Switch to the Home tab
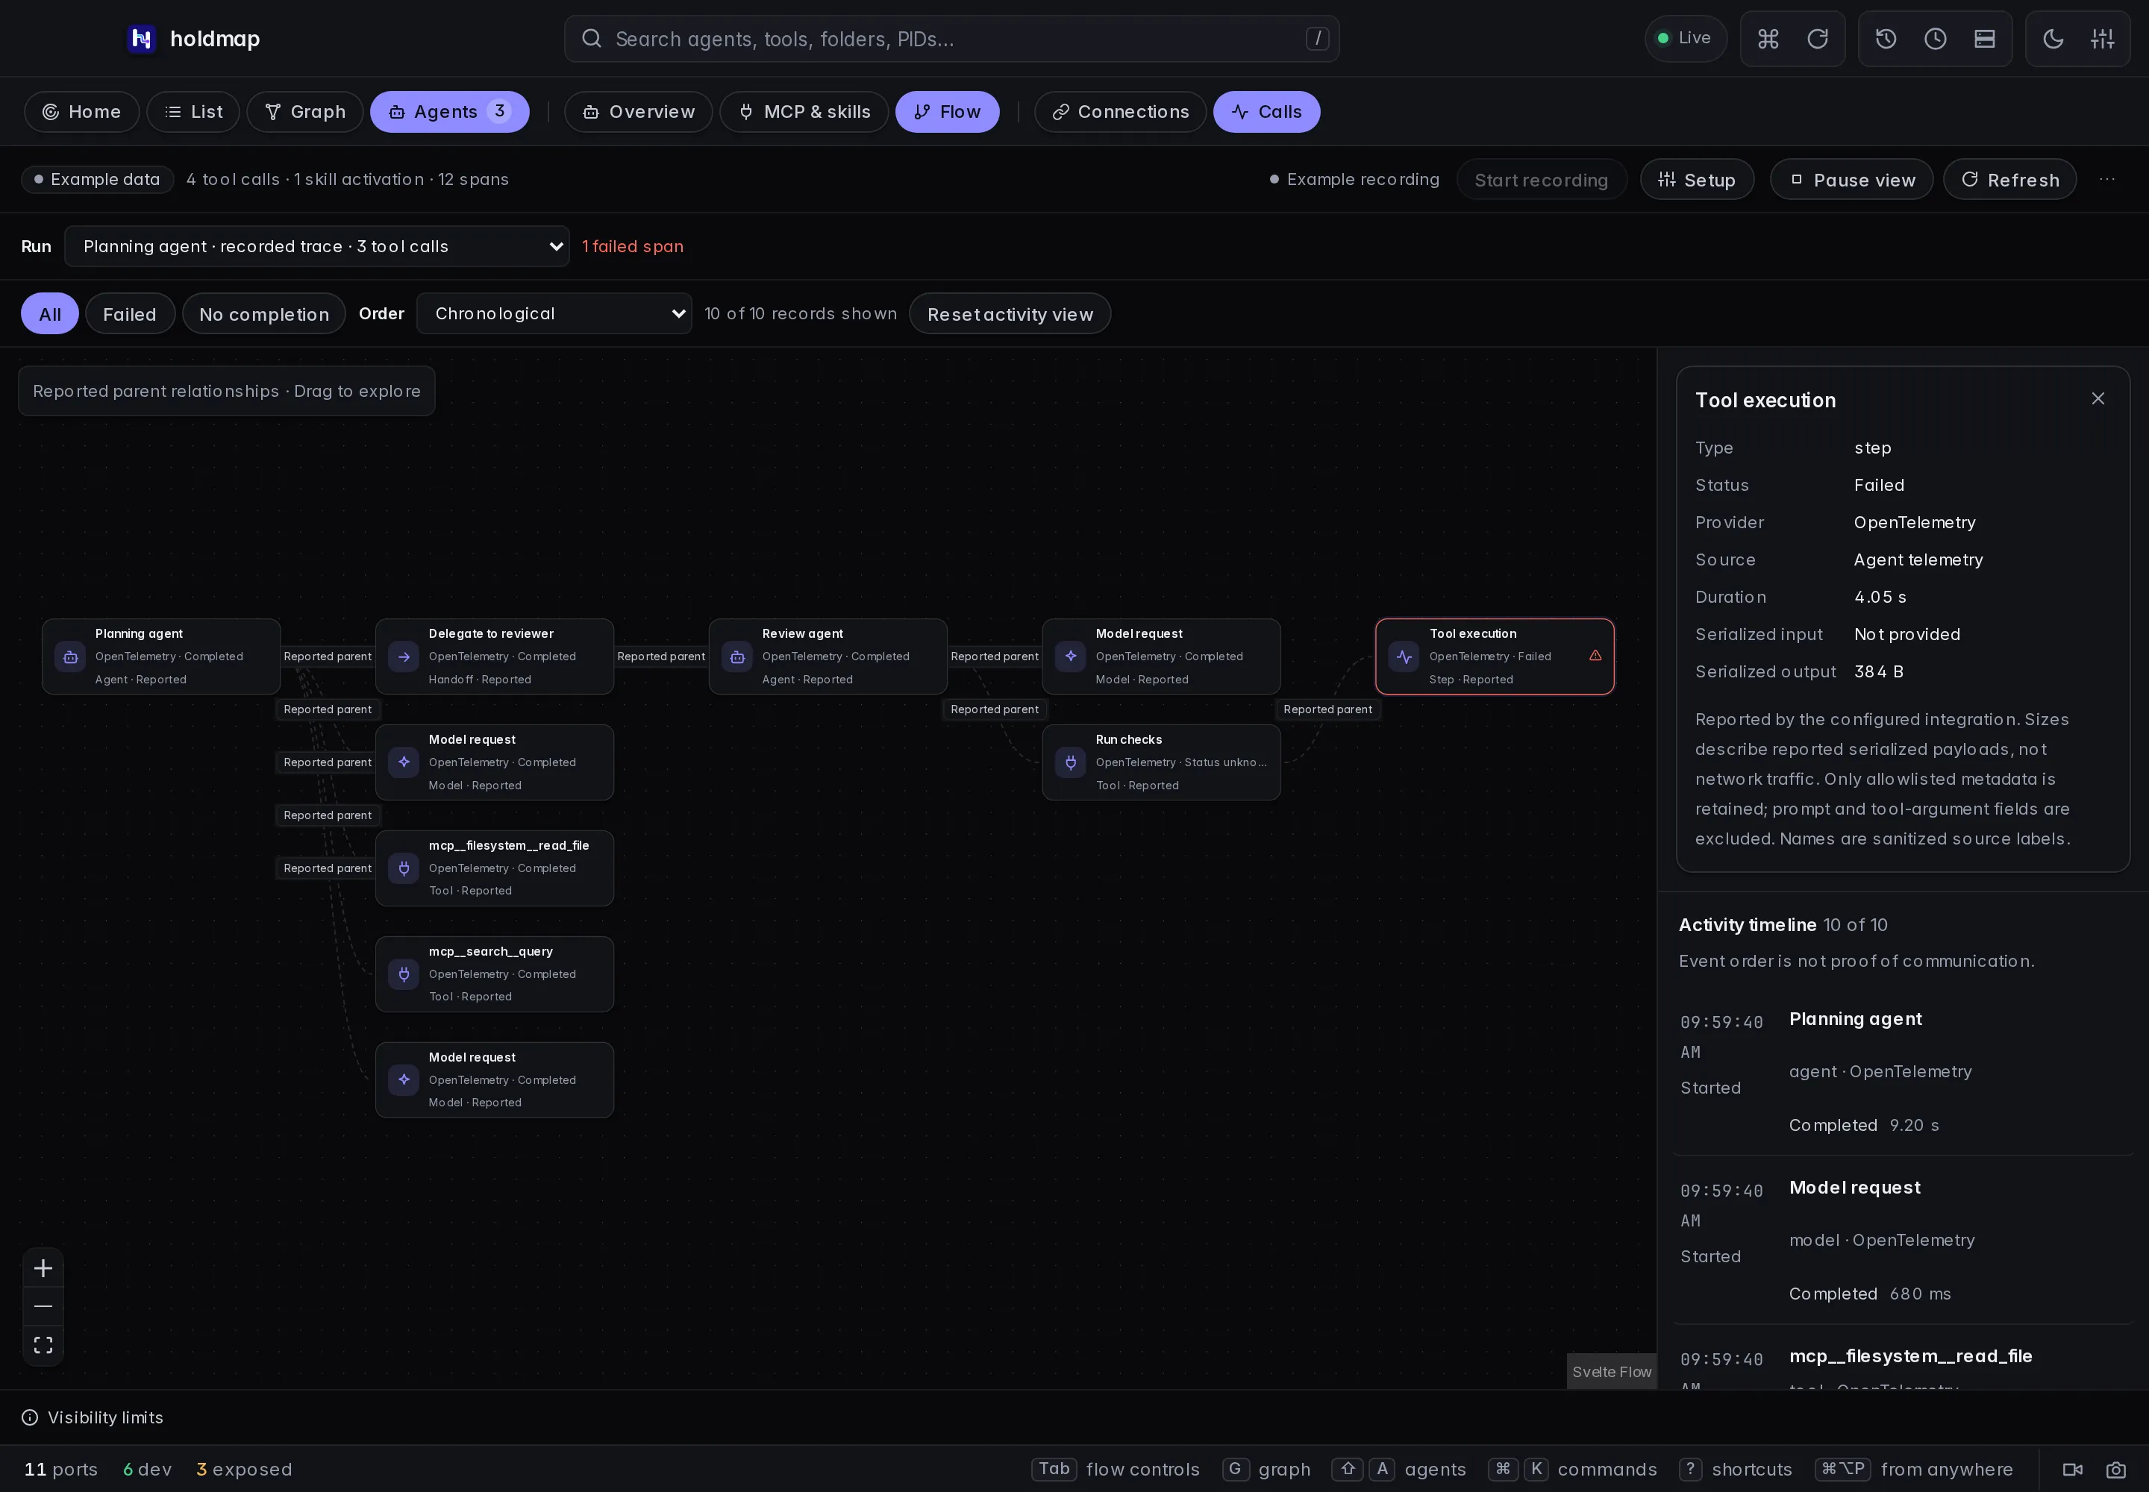The height and width of the screenshot is (1492, 2149). [81, 112]
